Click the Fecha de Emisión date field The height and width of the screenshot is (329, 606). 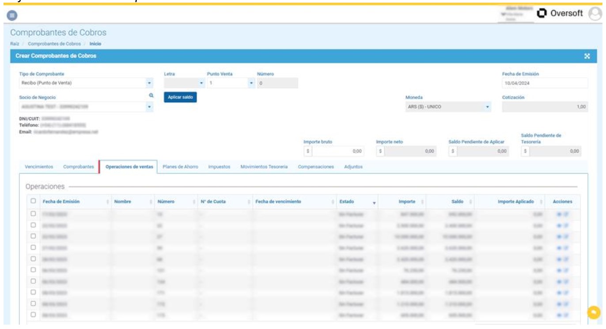coord(545,83)
